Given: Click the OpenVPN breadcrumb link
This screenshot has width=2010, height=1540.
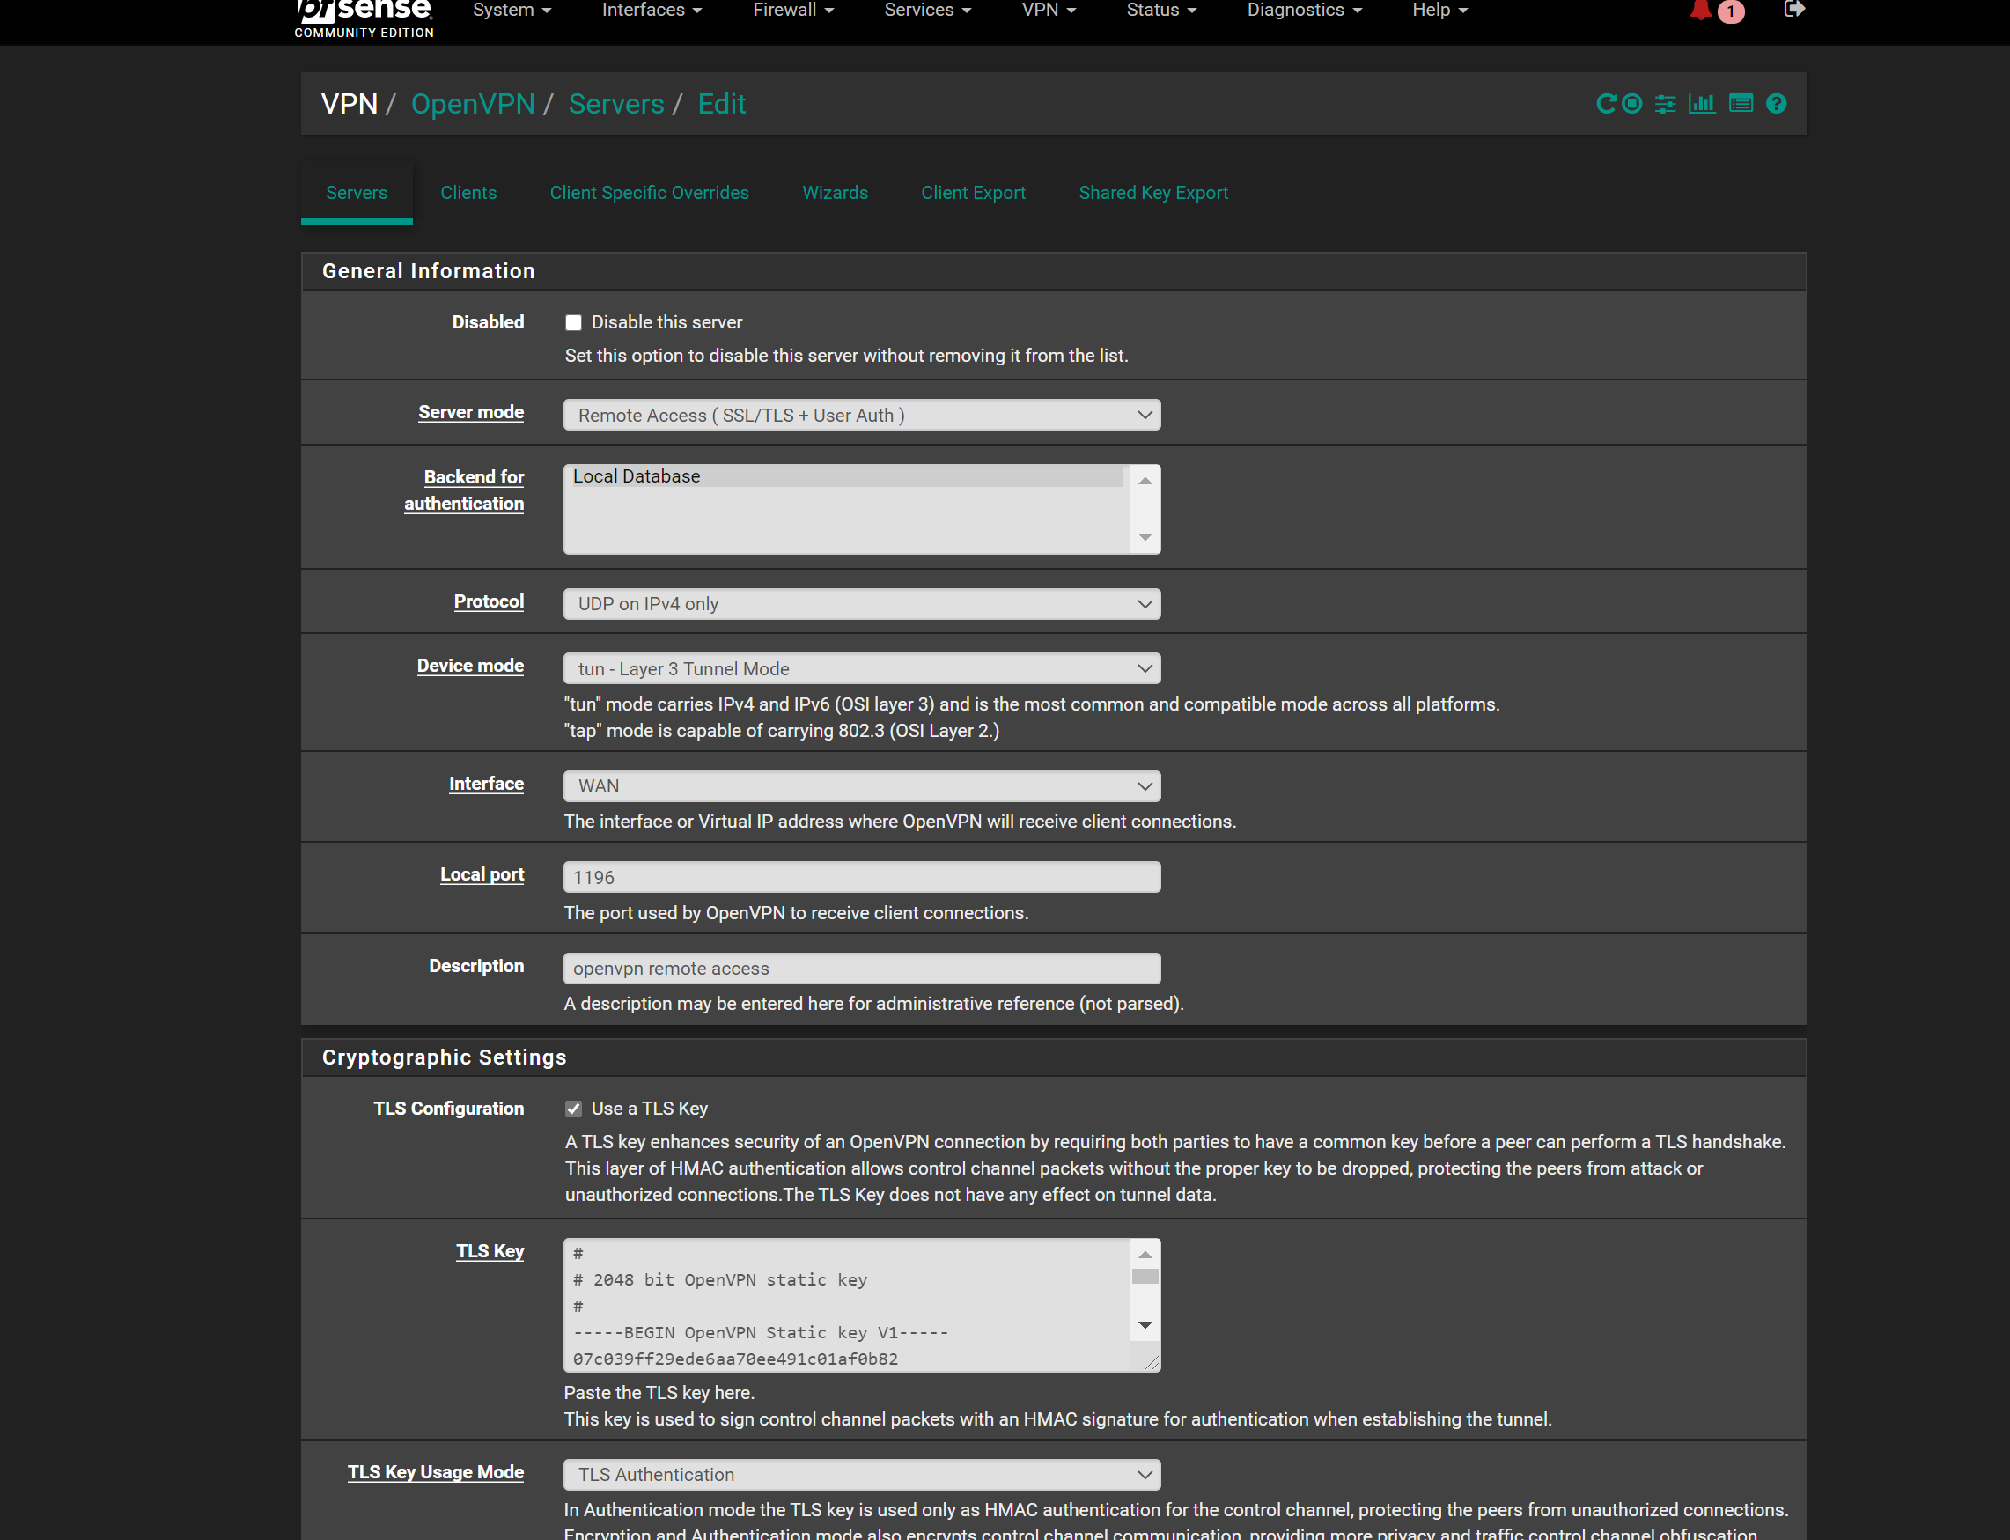Looking at the screenshot, I should tap(473, 105).
